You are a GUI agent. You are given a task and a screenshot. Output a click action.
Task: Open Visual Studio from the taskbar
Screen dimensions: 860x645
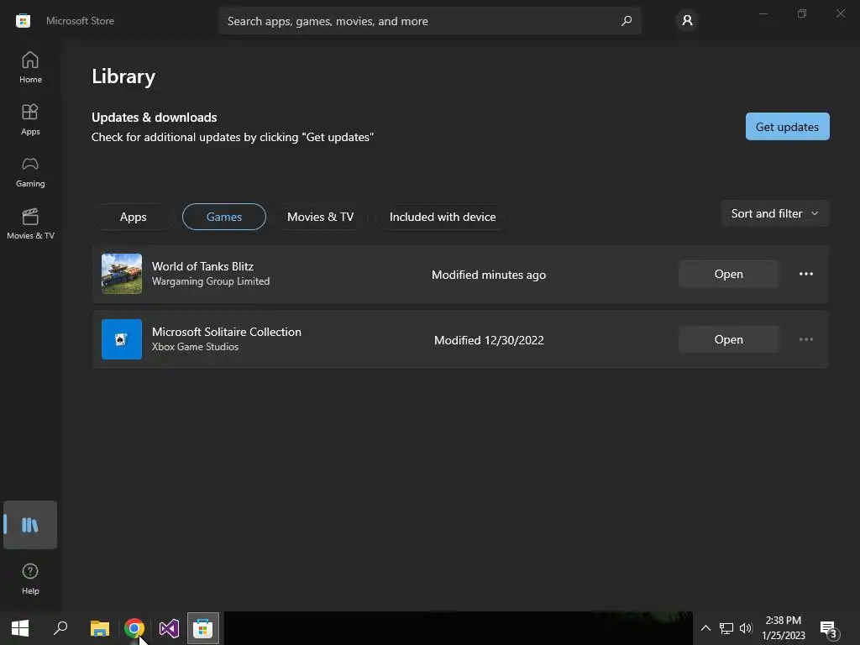(169, 628)
